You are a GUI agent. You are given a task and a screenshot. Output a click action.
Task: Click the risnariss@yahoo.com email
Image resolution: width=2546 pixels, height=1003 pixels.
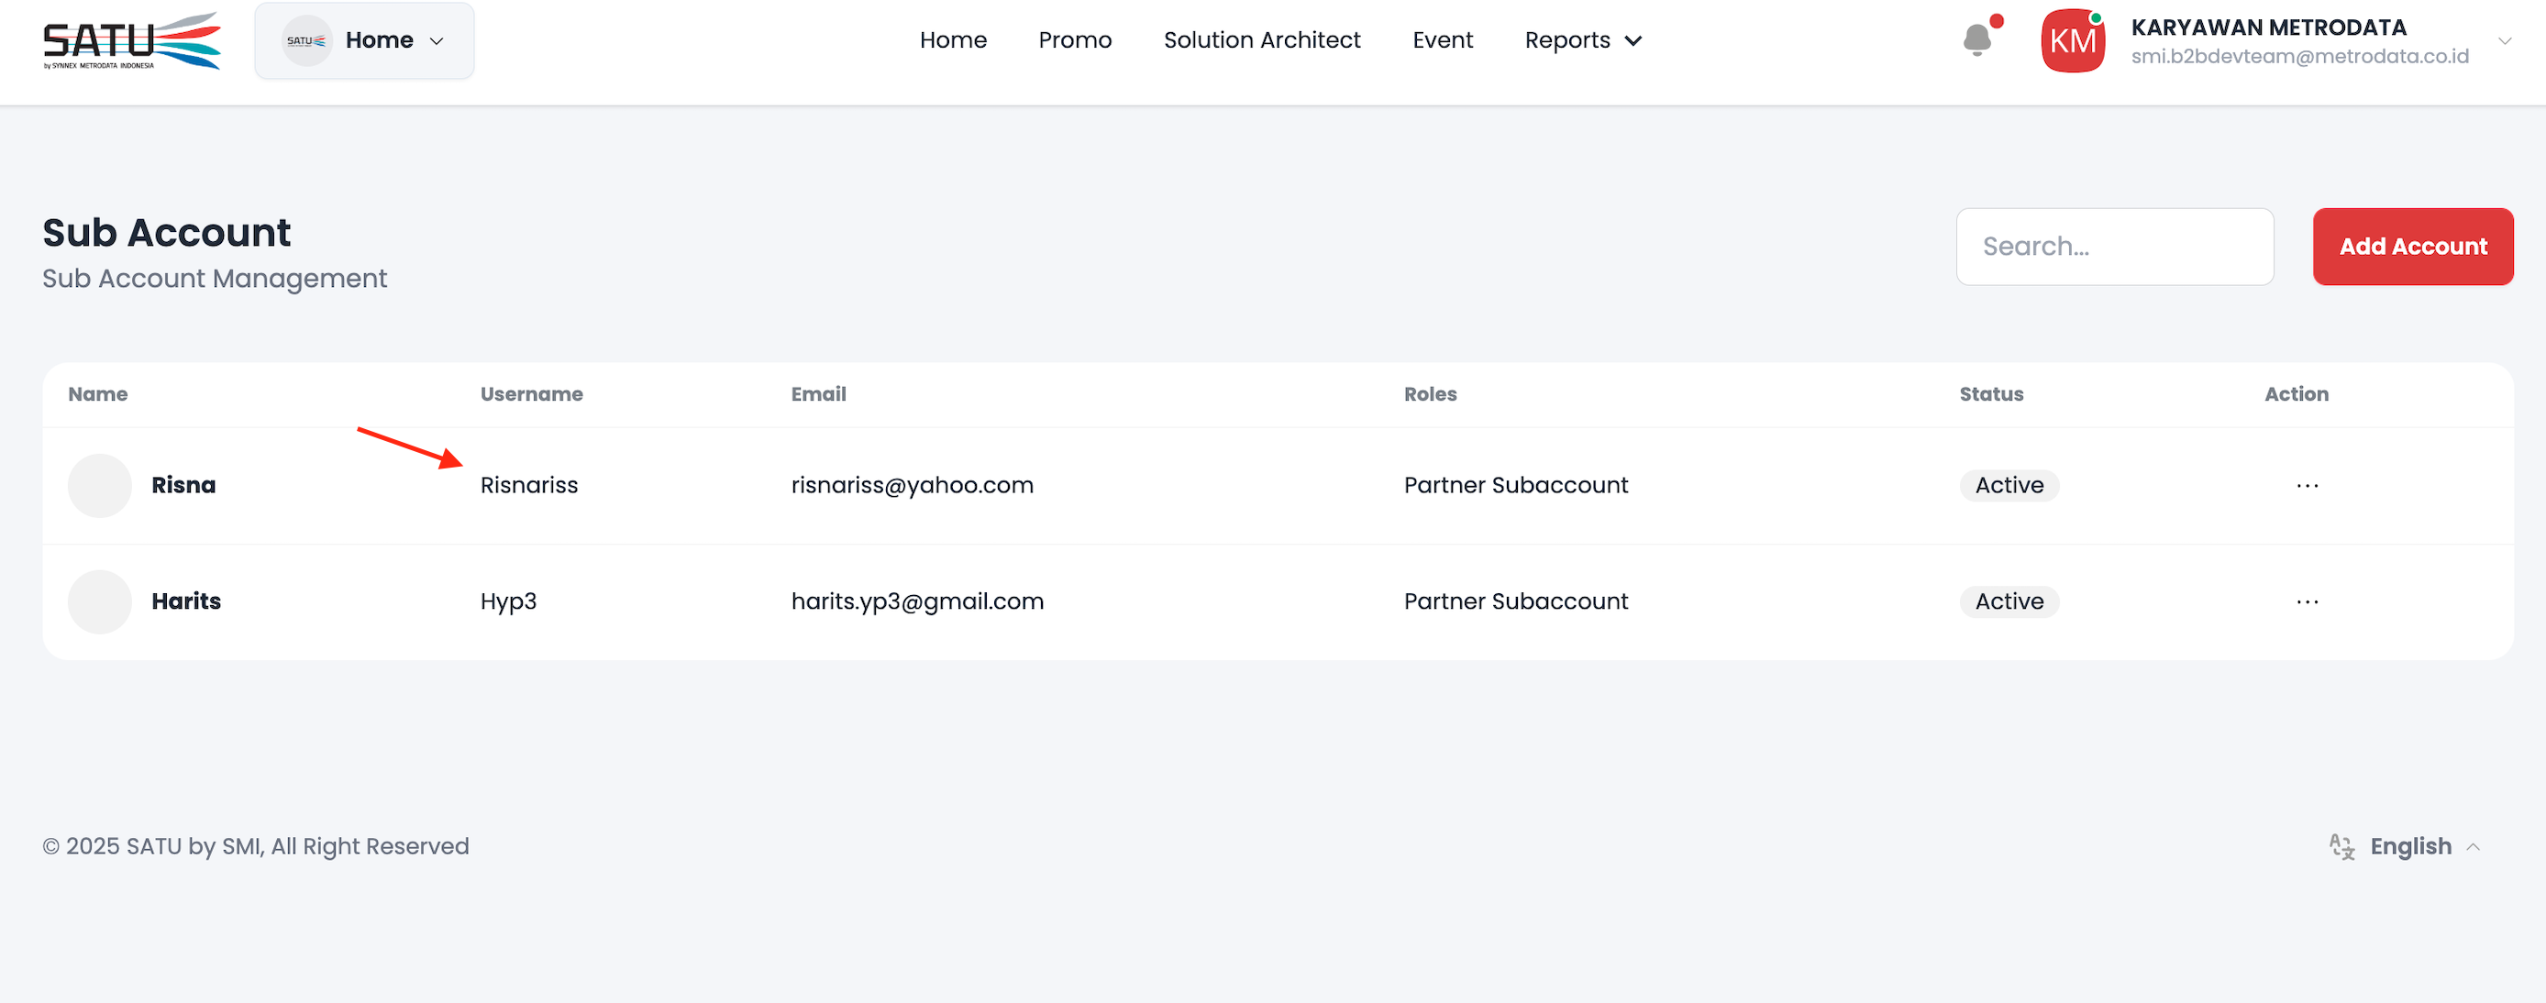coord(912,485)
